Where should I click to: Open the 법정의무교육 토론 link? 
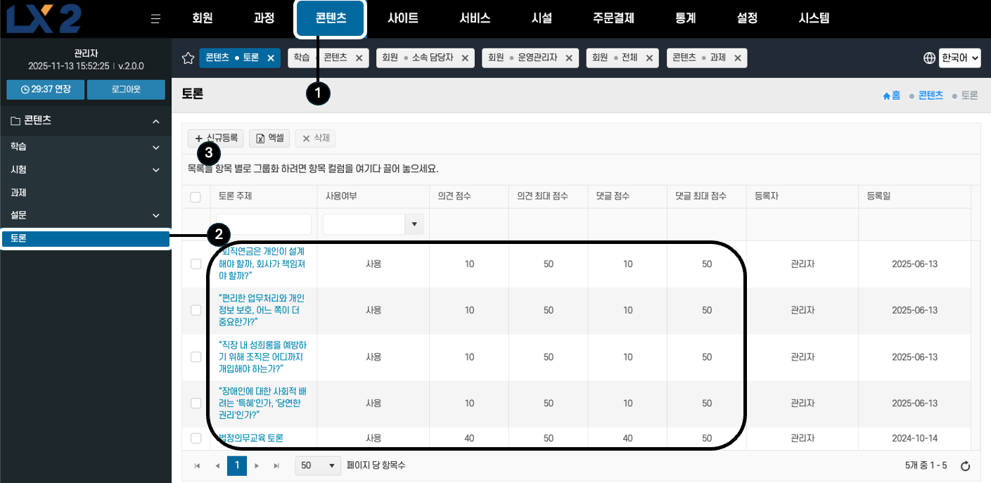[x=251, y=438]
